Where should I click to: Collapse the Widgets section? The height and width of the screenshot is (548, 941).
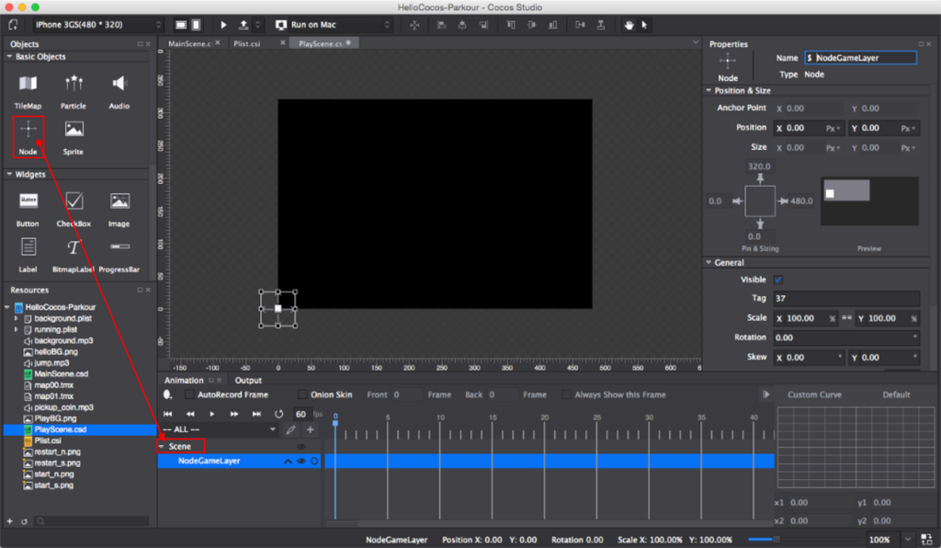coord(9,174)
